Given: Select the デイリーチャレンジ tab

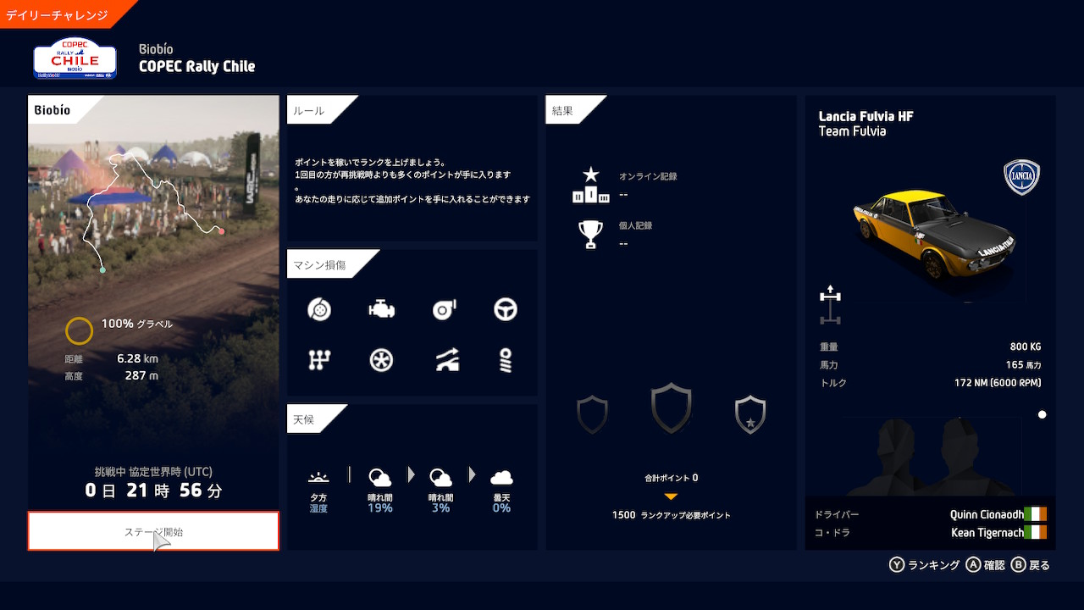Looking at the screenshot, I should (x=58, y=14).
